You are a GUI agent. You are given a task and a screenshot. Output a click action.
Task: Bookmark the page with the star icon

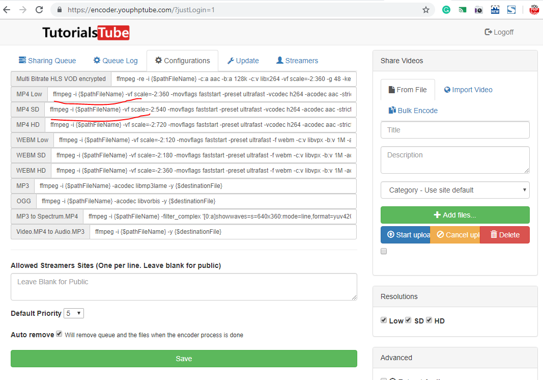pos(426,10)
